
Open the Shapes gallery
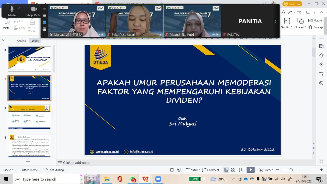click(x=300, y=24)
